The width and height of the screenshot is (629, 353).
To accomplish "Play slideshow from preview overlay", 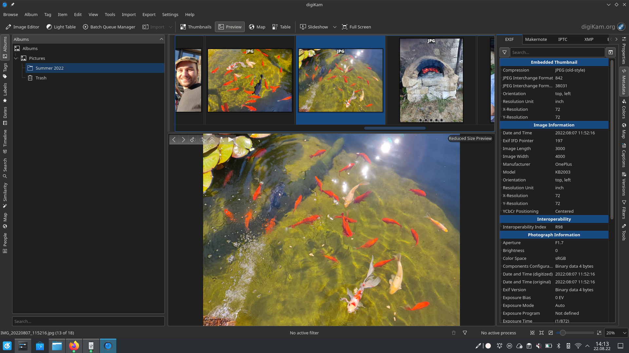I will click(x=231, y=140).
